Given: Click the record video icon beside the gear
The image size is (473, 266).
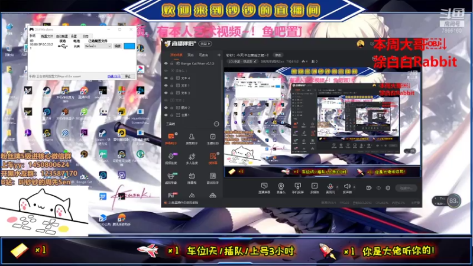Looking at the screenshot, I should [x=368, y=188].
